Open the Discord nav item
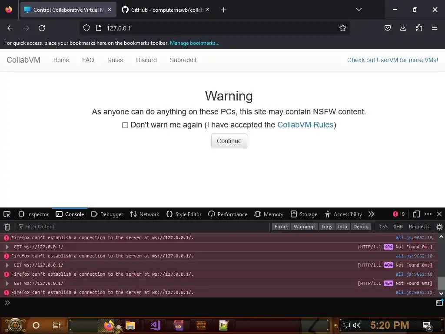Image resolution: width=445 pixels, height=334 pixels. pos(146,60)
